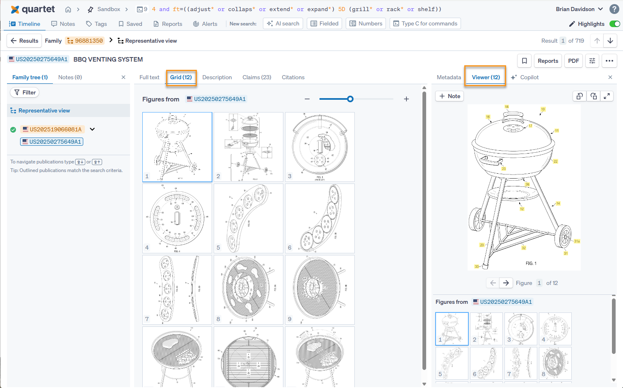
Task: Select grid figure thumbnail 2
Action: pos(249,147)
